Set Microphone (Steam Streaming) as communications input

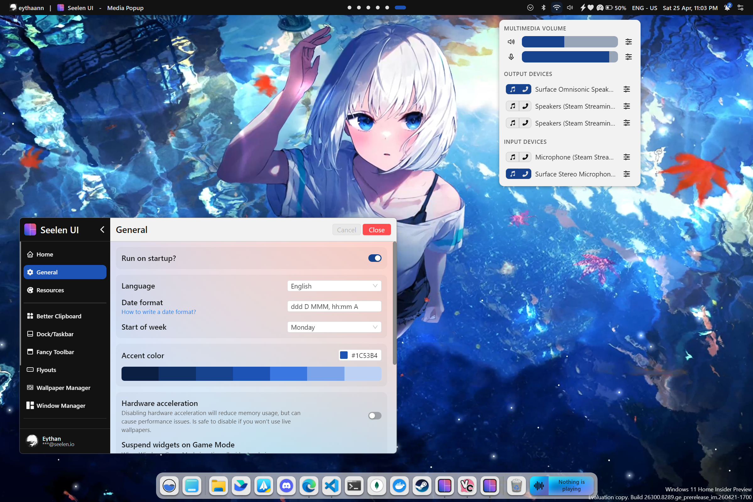click(525, 157)
